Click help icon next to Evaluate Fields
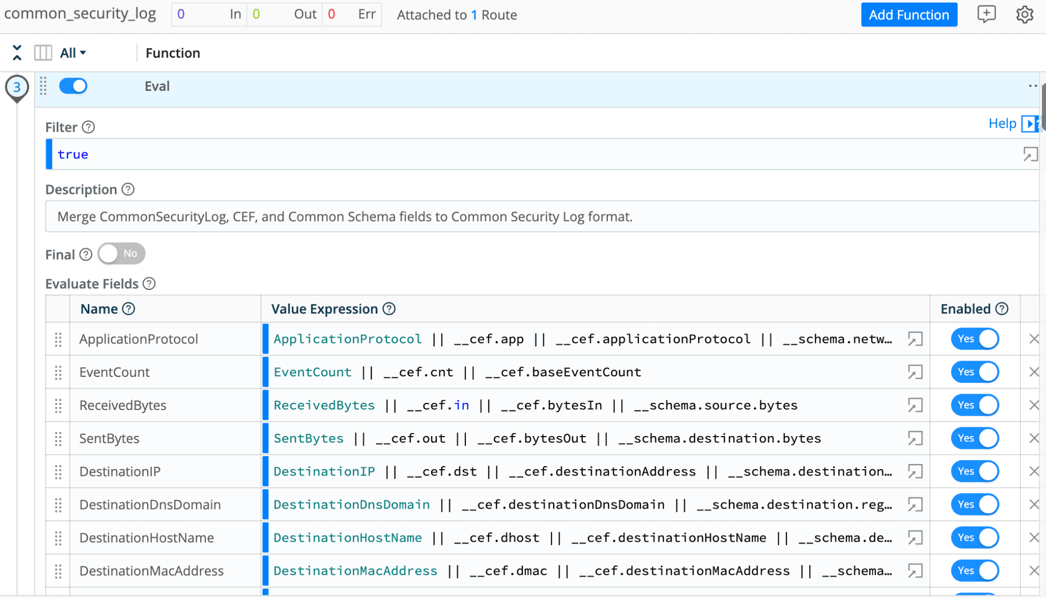This screenshot has width=1046, height=601. 149,284
